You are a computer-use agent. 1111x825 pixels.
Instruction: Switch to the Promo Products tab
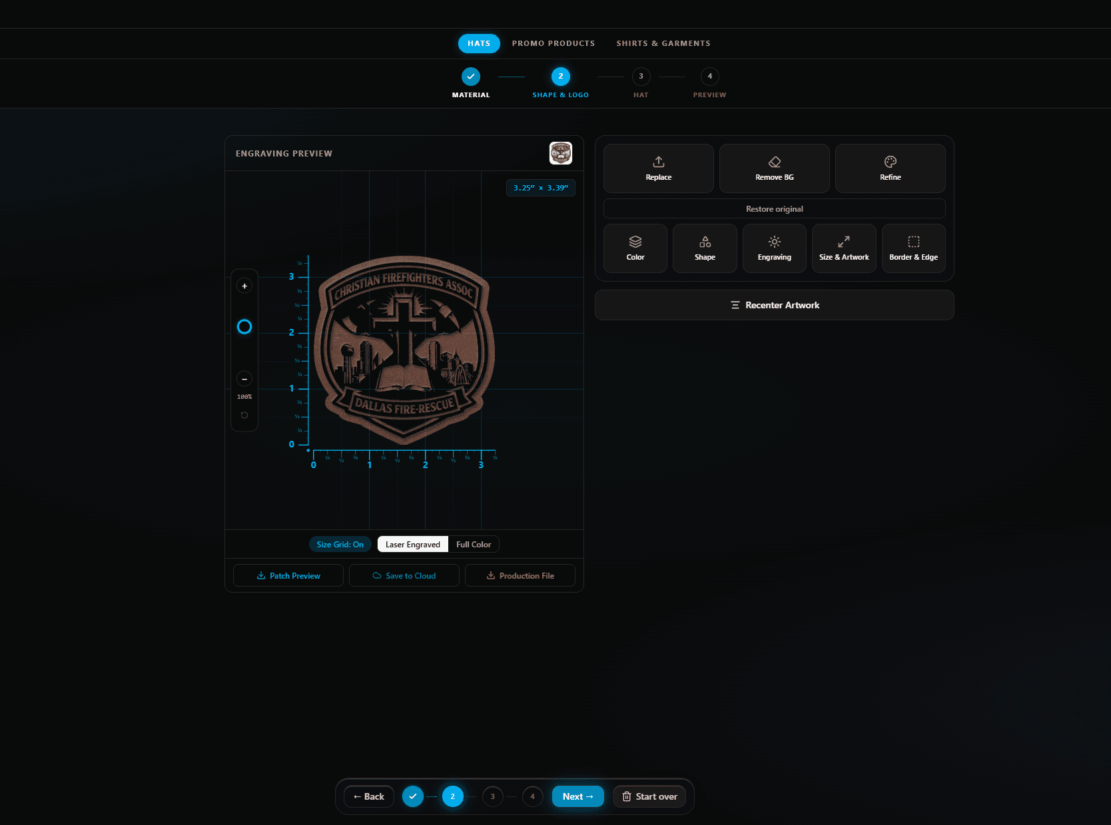pyautogui.click(x=554, y=43)
